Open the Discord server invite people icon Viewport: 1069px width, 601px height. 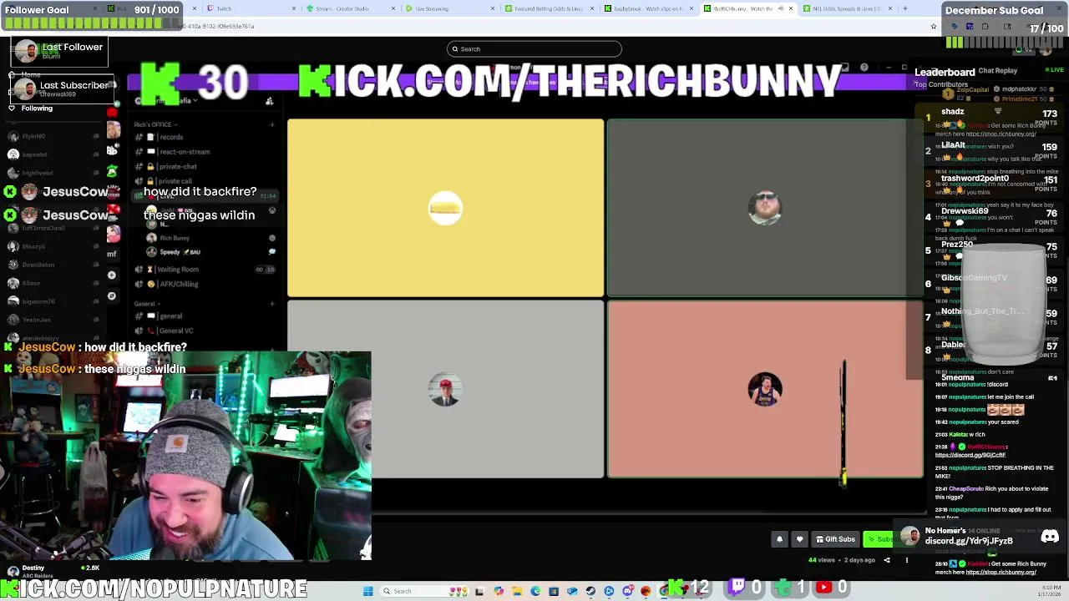coord(269,101)
